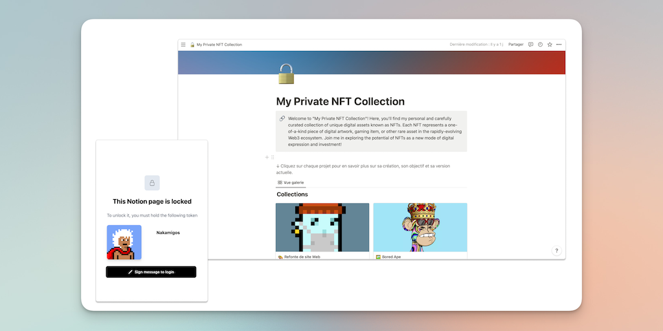Click the icon beside Refonte de site Web
This screenshot has width=663, height=331.
click(x=280, y=257)
